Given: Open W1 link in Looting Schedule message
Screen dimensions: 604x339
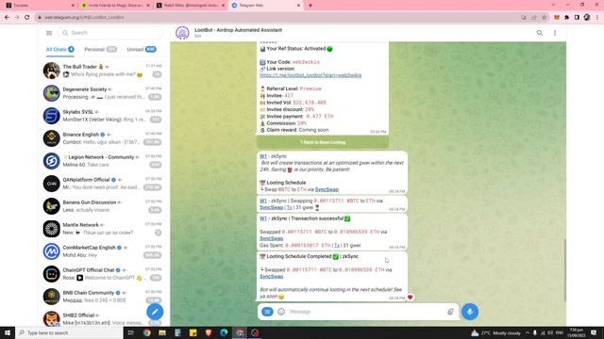Looking at the screenshot, I should [x=263, y=156].
